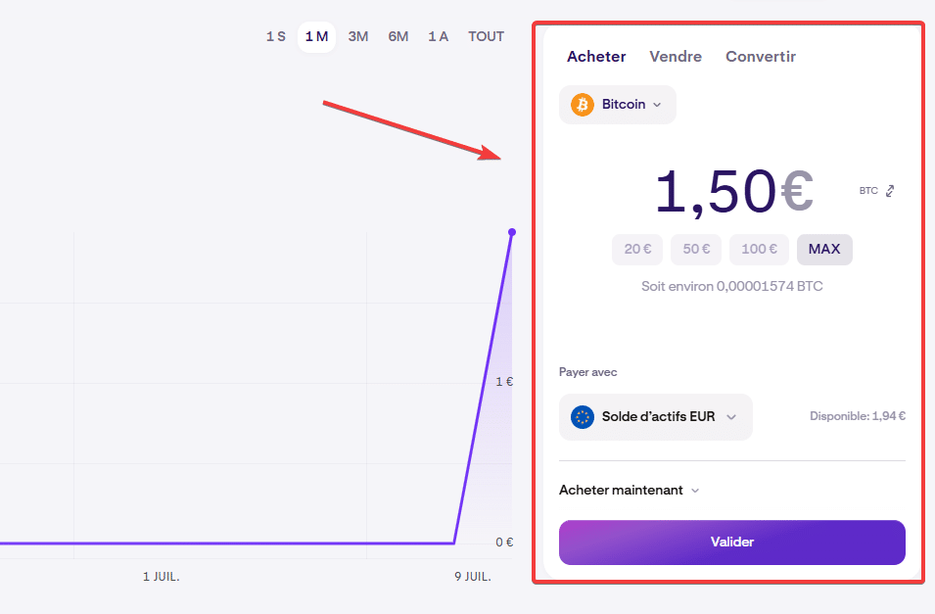Image resolution: width=935 pixels, height=614 pixels.
Task: Select the 6M time range
Action: click(x=397, y=36)
